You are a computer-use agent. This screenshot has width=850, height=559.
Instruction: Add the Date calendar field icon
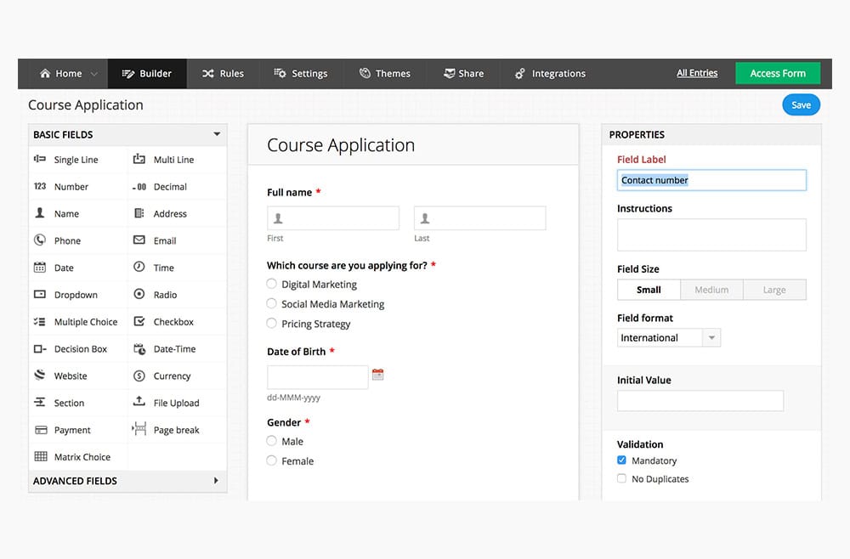40,268
